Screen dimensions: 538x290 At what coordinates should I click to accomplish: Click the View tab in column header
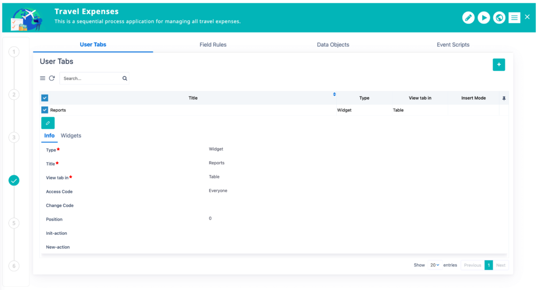click(x=420, y=98)
